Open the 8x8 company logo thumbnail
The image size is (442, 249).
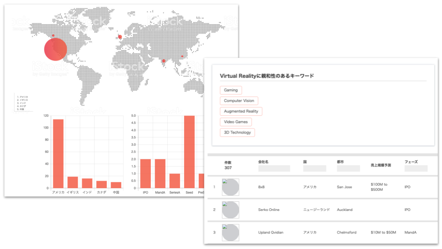[230, 187]
